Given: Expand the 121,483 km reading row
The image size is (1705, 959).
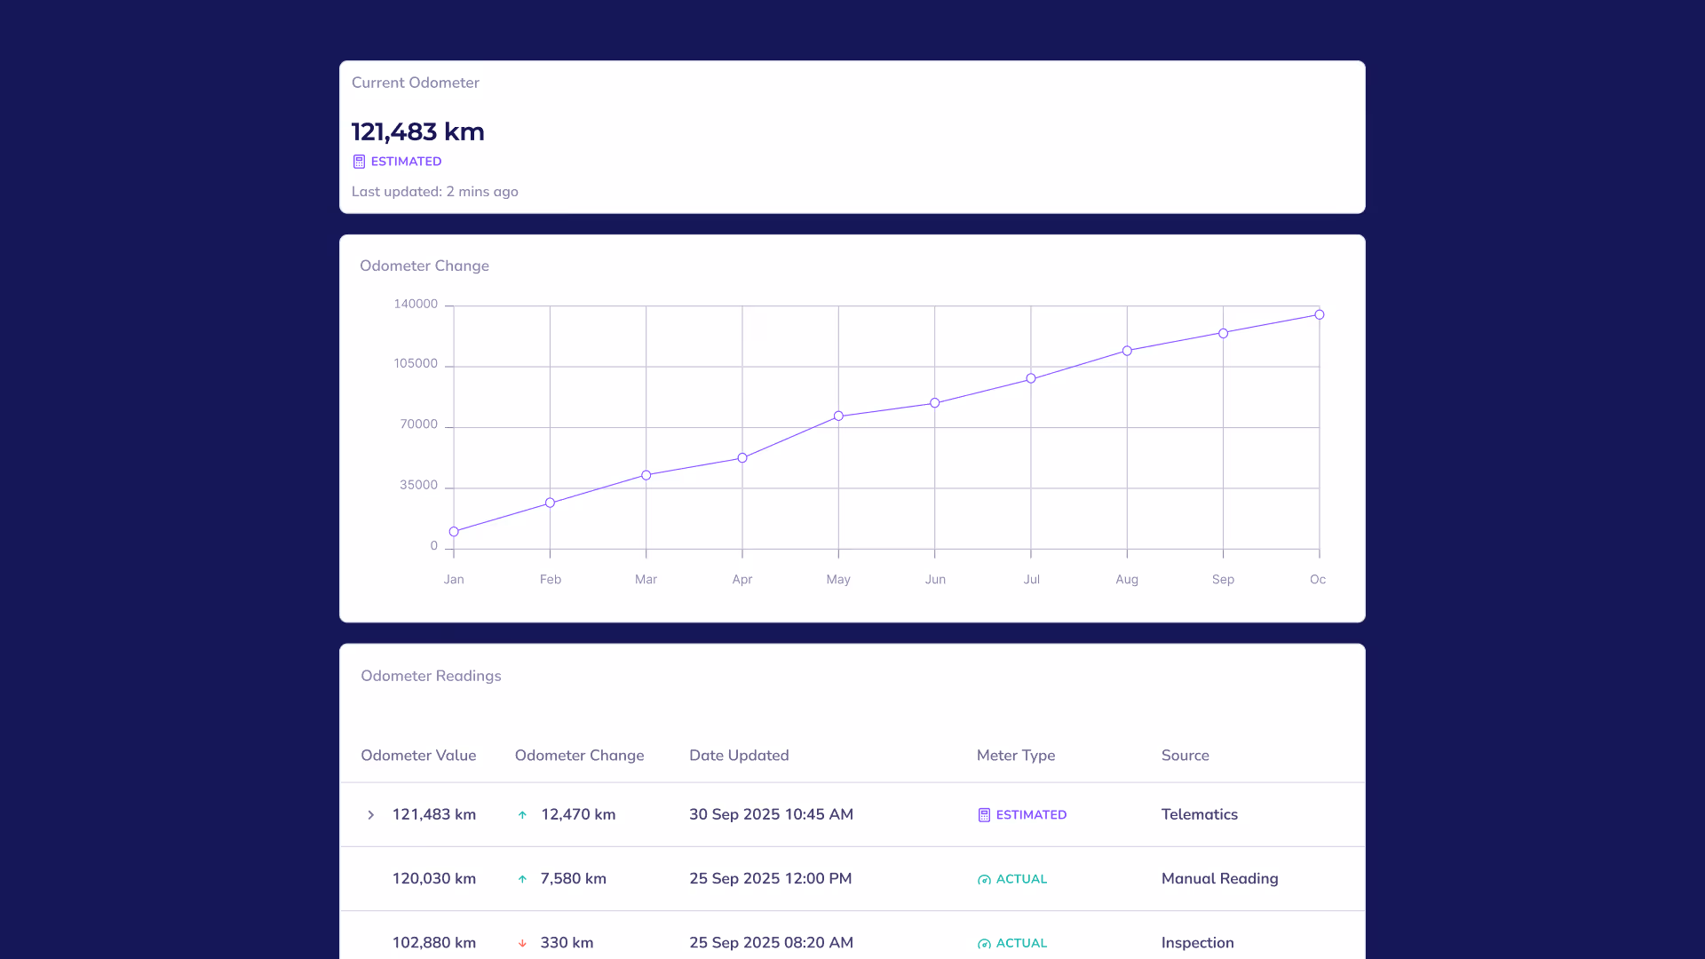Looking at the screenshot, I should coord(371,815).
